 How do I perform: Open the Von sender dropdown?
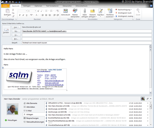pyautogui.click(x=16, y=27)
